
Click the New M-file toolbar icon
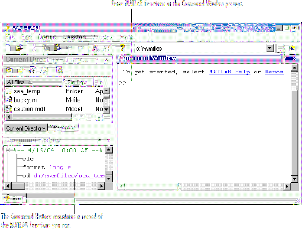(9, 48)
